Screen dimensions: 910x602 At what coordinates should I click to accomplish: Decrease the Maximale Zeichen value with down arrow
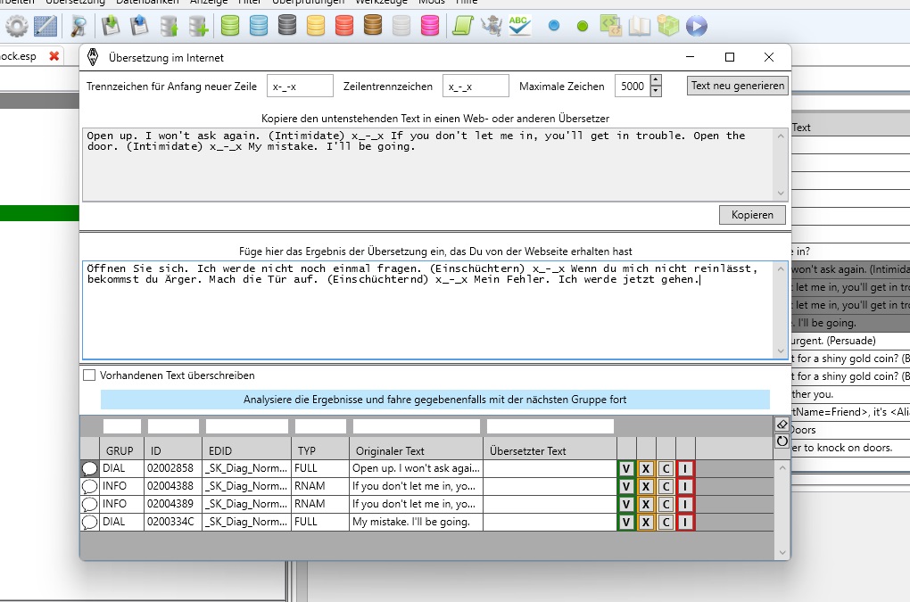click(656, 91)
